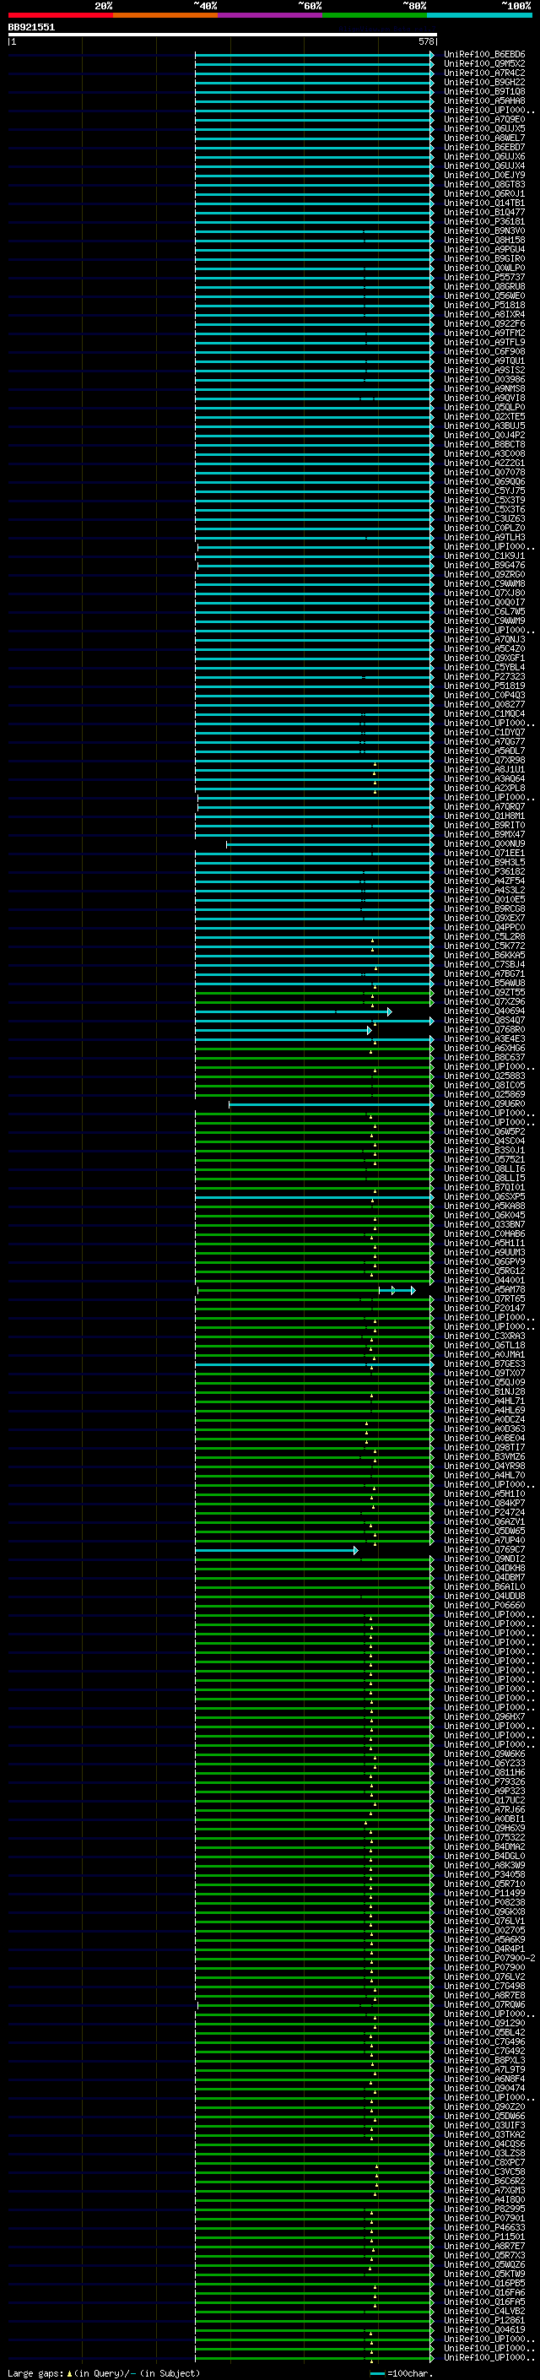540x2380 pixels.
Task: Select hit UniRef100_P46633
Action: (483, 2227)
